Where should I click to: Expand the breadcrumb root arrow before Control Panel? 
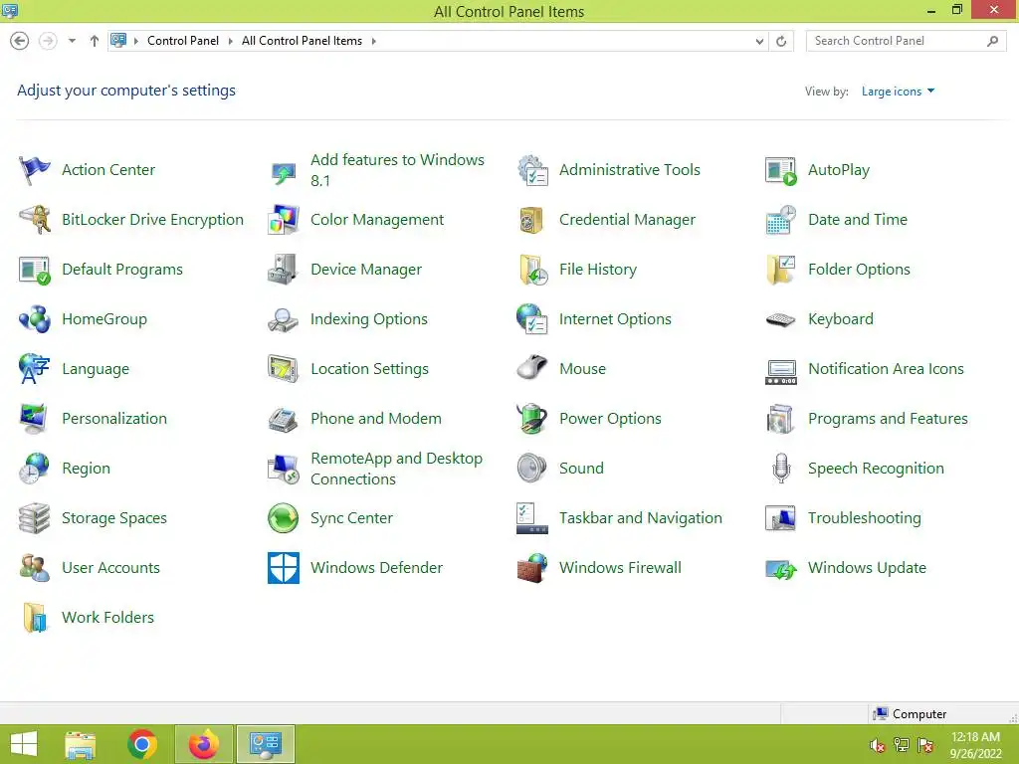pos(135,41)
